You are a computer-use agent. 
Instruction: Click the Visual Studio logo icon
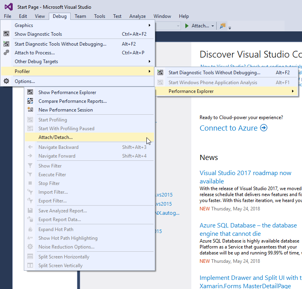[9, 7]
